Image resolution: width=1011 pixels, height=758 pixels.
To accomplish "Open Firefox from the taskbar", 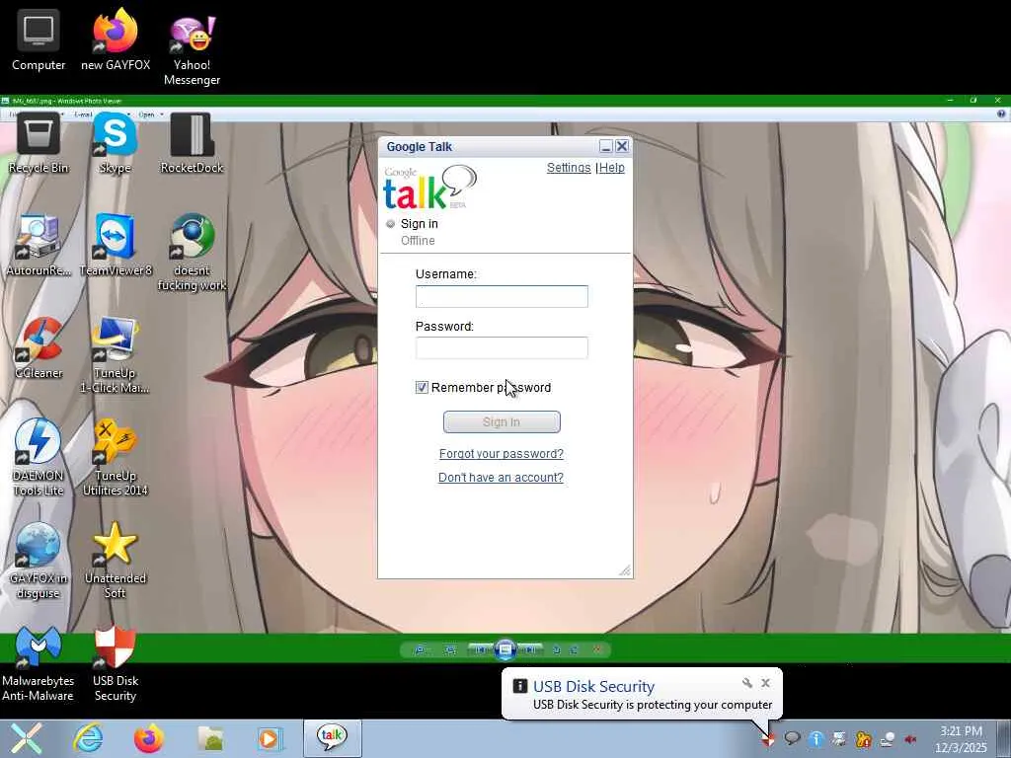I will (149, 738).
